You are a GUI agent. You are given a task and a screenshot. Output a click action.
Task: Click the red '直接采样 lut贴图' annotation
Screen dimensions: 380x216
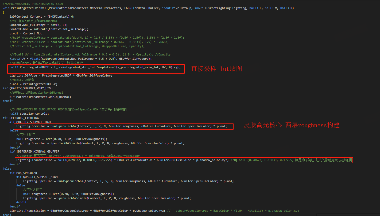[x=216, y=69]
